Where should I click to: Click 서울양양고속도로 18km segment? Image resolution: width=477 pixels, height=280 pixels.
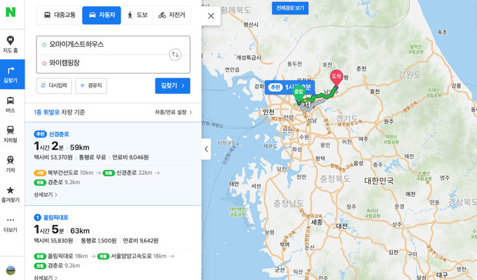(x=132, y=256)
